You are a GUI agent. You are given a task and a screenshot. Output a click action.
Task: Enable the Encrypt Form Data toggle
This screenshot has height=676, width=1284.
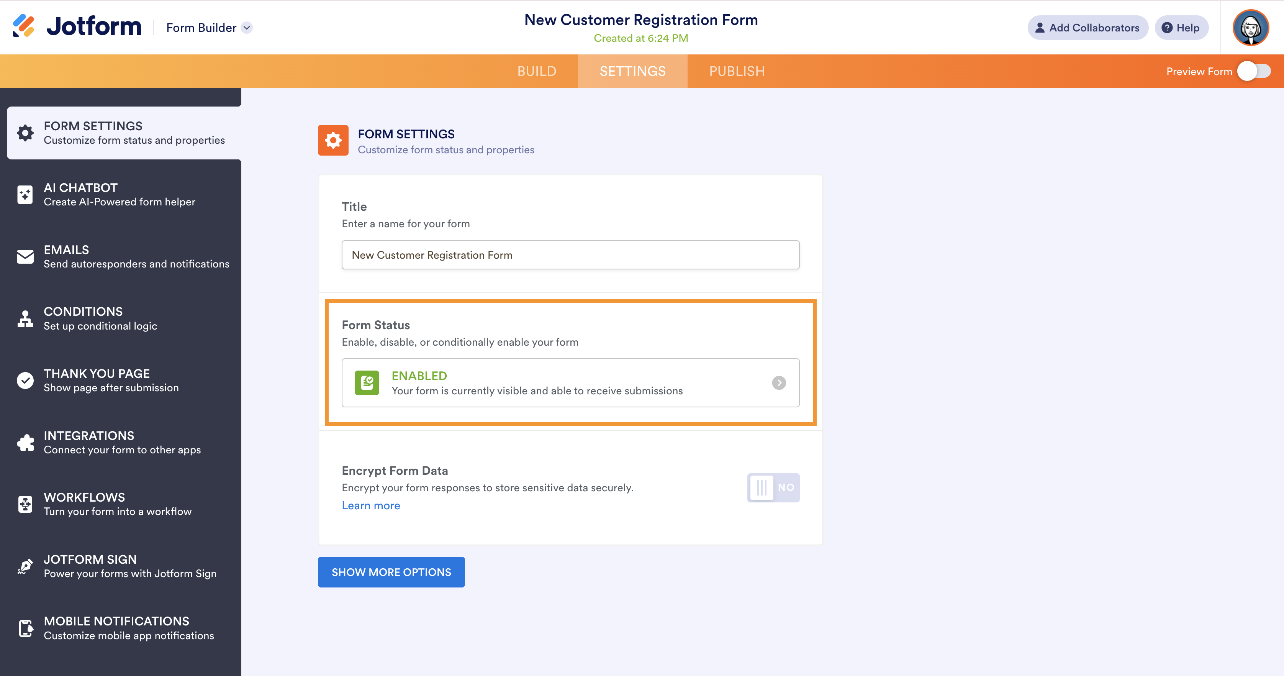pyautogui.click(x=773, y=487)
